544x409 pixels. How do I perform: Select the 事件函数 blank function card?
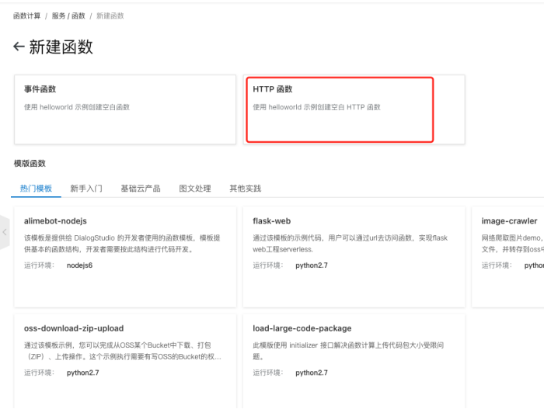pos(124,109)
